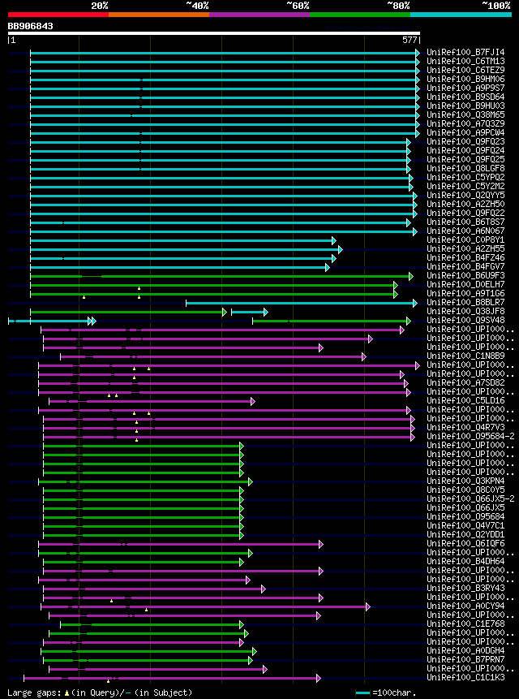Open the UniRef100_D0ELH7 entry
Viewport: 519px width, 699px height.
[465, 284]
